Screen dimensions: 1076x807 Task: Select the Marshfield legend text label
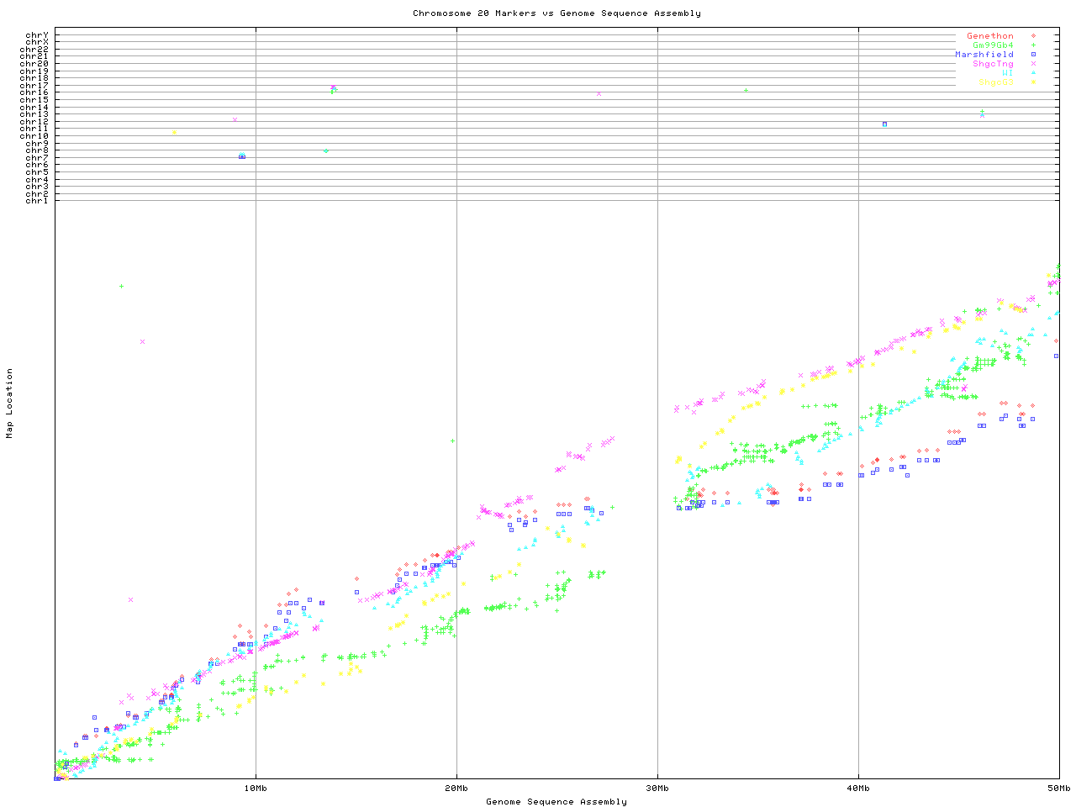point(984,55)
